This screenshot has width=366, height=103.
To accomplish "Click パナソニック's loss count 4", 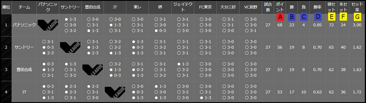I will tap(303, 25).
